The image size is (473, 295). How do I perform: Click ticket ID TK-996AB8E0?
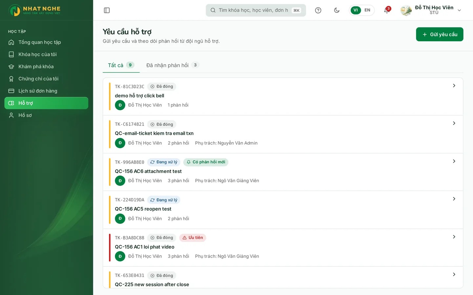tap(129, 162)
